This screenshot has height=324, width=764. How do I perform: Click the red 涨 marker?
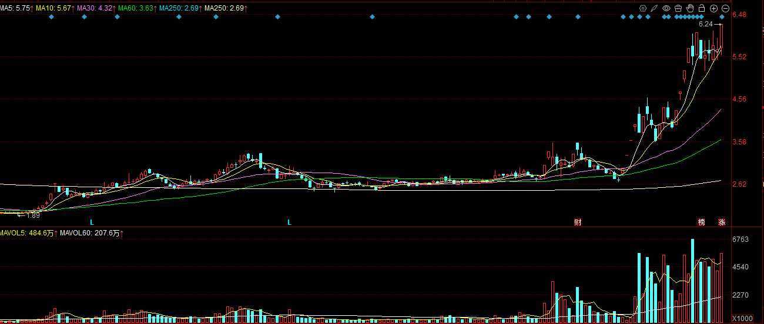722,222
